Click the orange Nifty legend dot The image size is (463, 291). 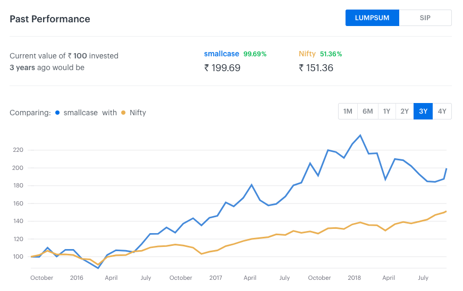pyautogui.click(x=123, y=113)
